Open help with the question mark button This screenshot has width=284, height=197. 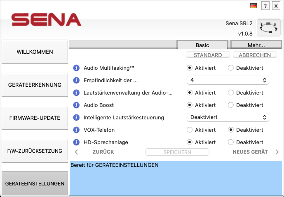[266, 6]
